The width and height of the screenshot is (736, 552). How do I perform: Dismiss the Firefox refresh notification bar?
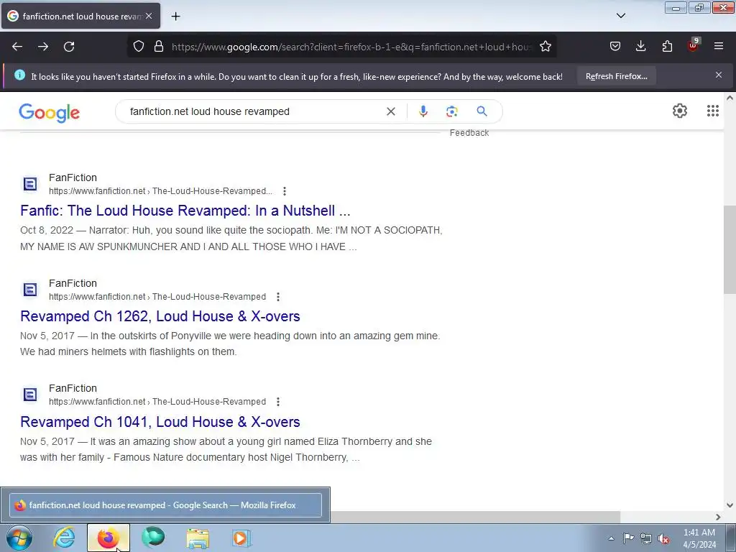coord(719,75)
